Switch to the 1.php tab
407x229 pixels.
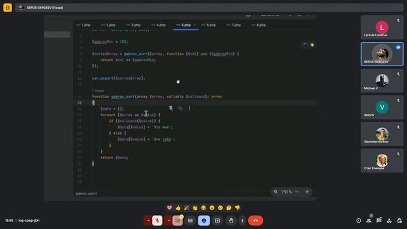(x=83, y=25)
